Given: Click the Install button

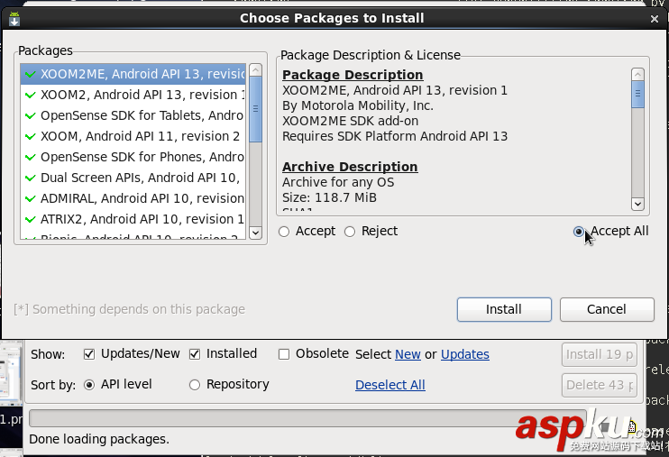Looking at the screenshot, I should pyautogui.click(x=504, y=309).
